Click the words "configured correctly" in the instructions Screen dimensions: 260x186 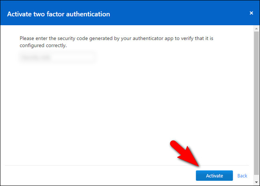(x=43, y=46)
